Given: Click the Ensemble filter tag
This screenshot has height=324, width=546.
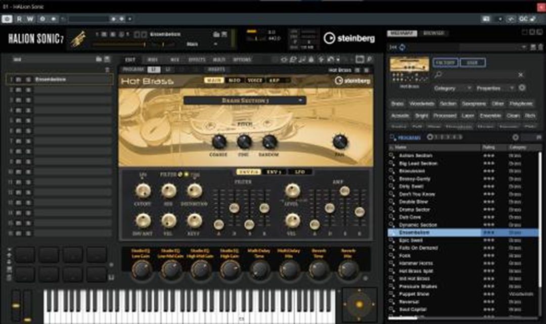Looking at the screenshot, I should pos(488,115).
